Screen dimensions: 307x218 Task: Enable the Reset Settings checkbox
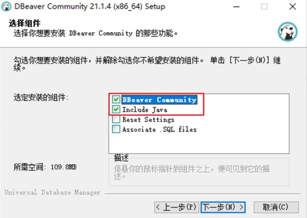(116, 119)
